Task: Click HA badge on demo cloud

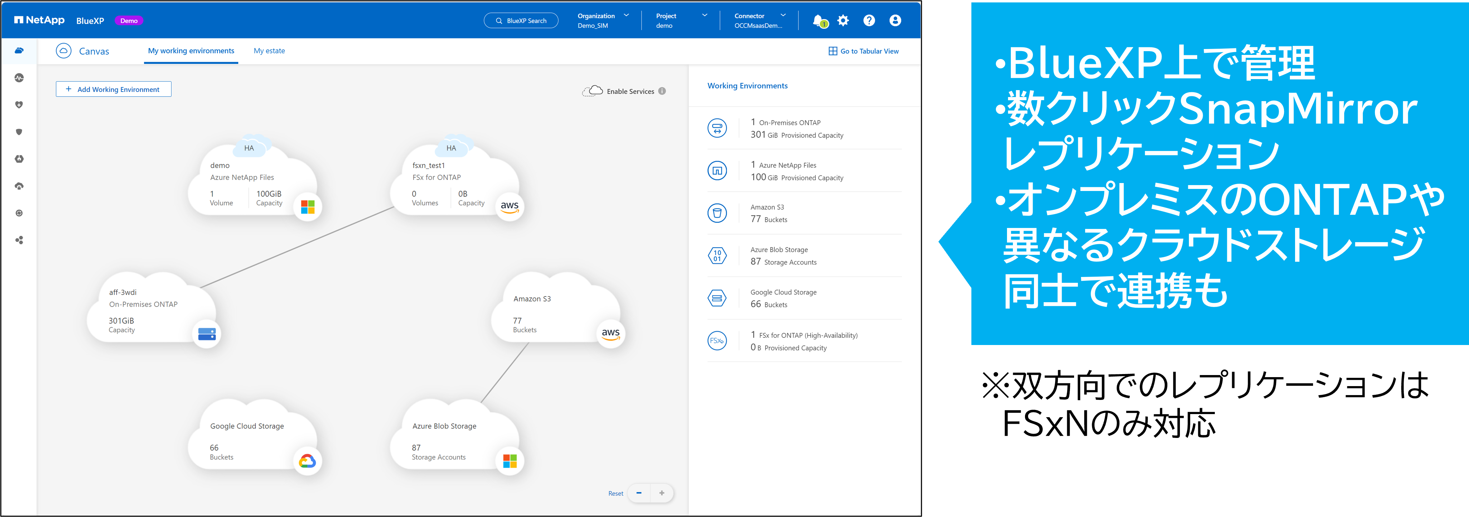Action: [x=249, y=148]
